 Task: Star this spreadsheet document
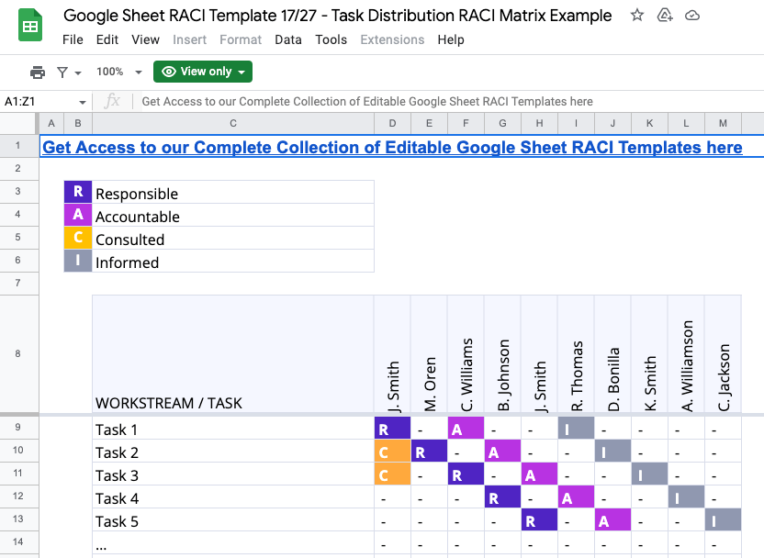click(x=637, y=16)
